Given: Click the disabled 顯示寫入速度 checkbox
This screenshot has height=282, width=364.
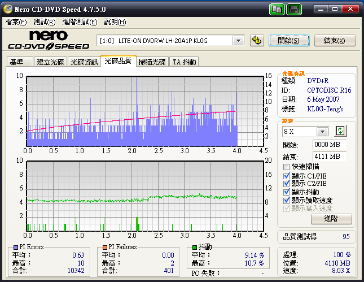Looking at the screenshot, I should 287,209.
